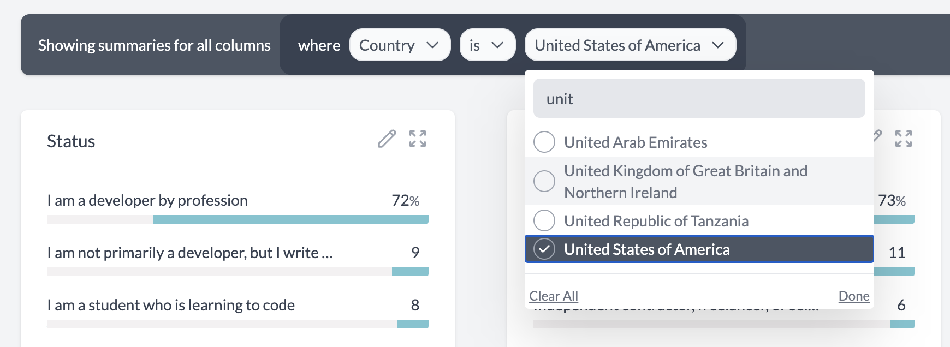Click the developer by profession progress bar
The width and height of the screenshot is (950, 347).
coord(238,219)
